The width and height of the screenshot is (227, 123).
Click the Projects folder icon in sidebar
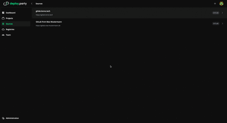(x=3, y=18)
